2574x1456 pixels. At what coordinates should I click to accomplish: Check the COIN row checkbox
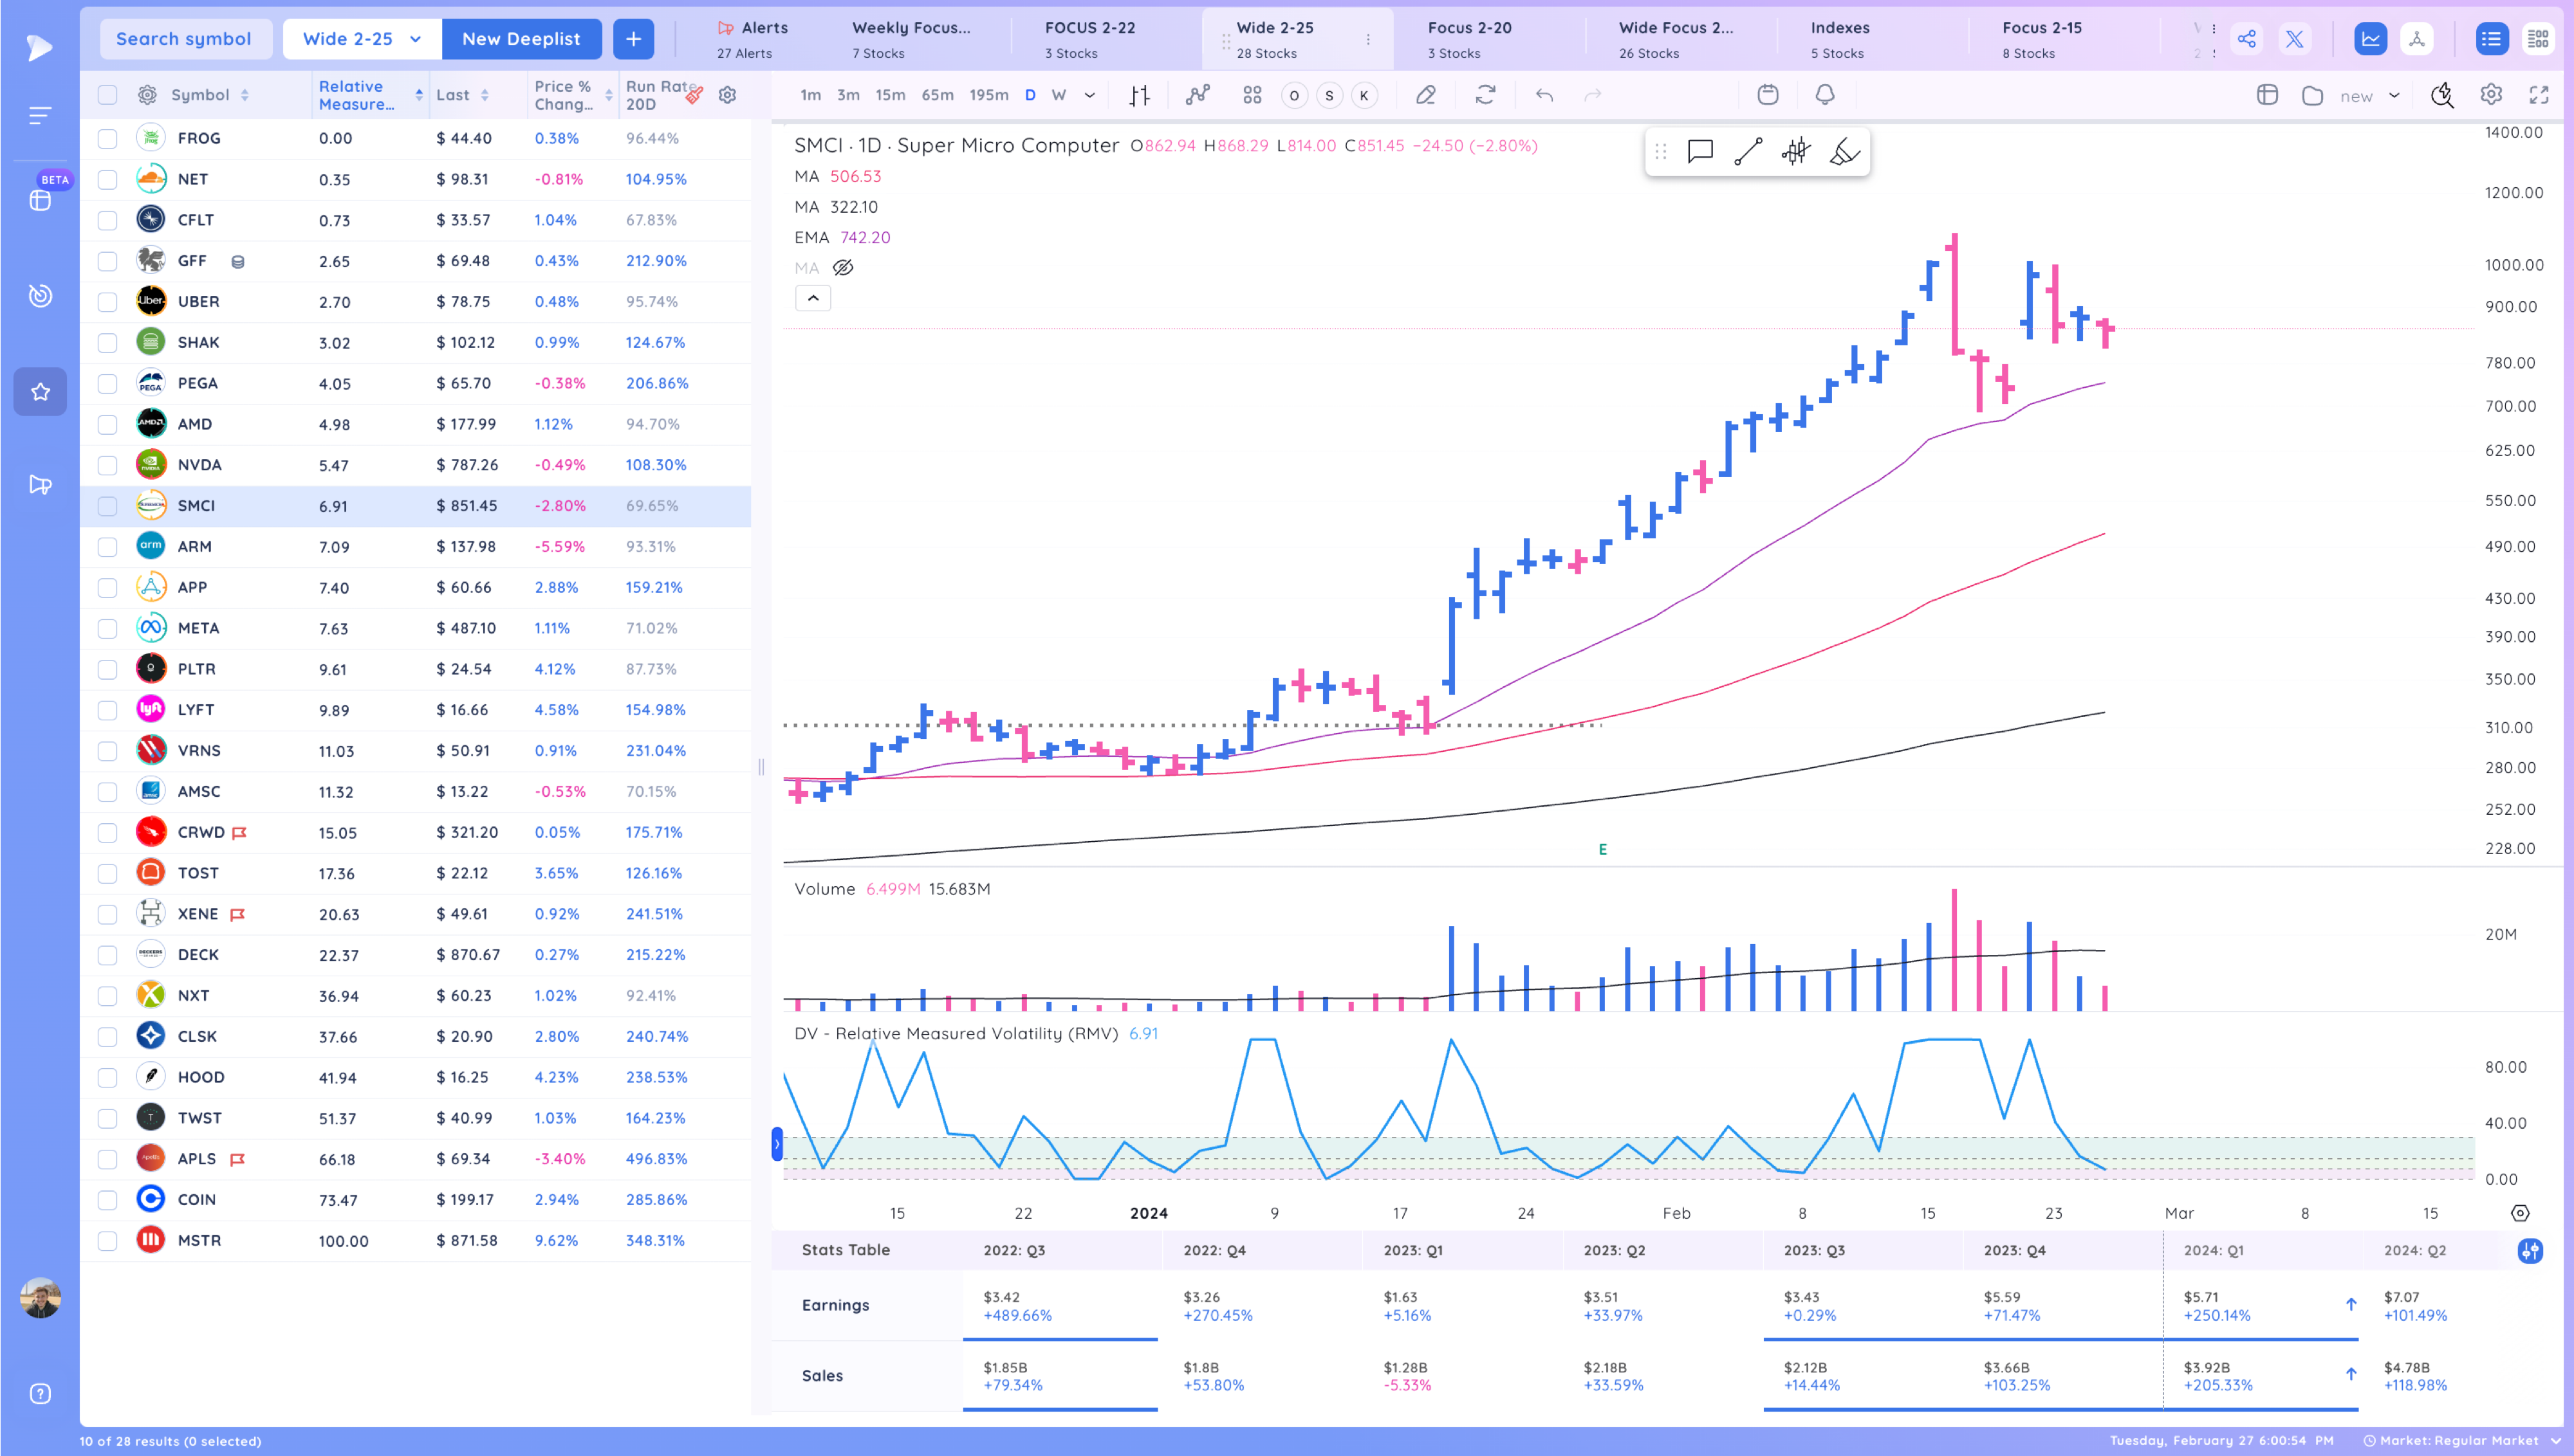(x=107, y=1200)
